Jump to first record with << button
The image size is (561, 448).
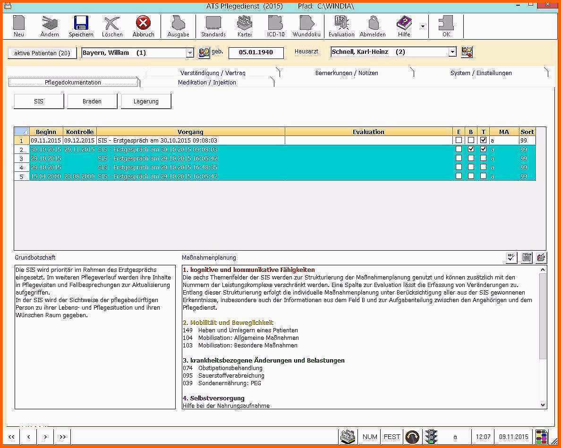(x=11, y=437)
